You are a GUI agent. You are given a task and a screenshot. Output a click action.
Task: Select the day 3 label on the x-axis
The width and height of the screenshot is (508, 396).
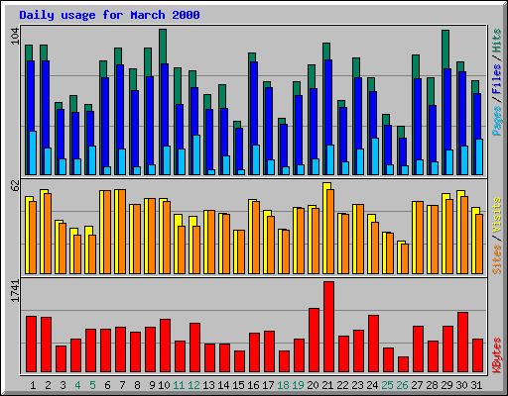pyautogui.click(x=63, y=385)
